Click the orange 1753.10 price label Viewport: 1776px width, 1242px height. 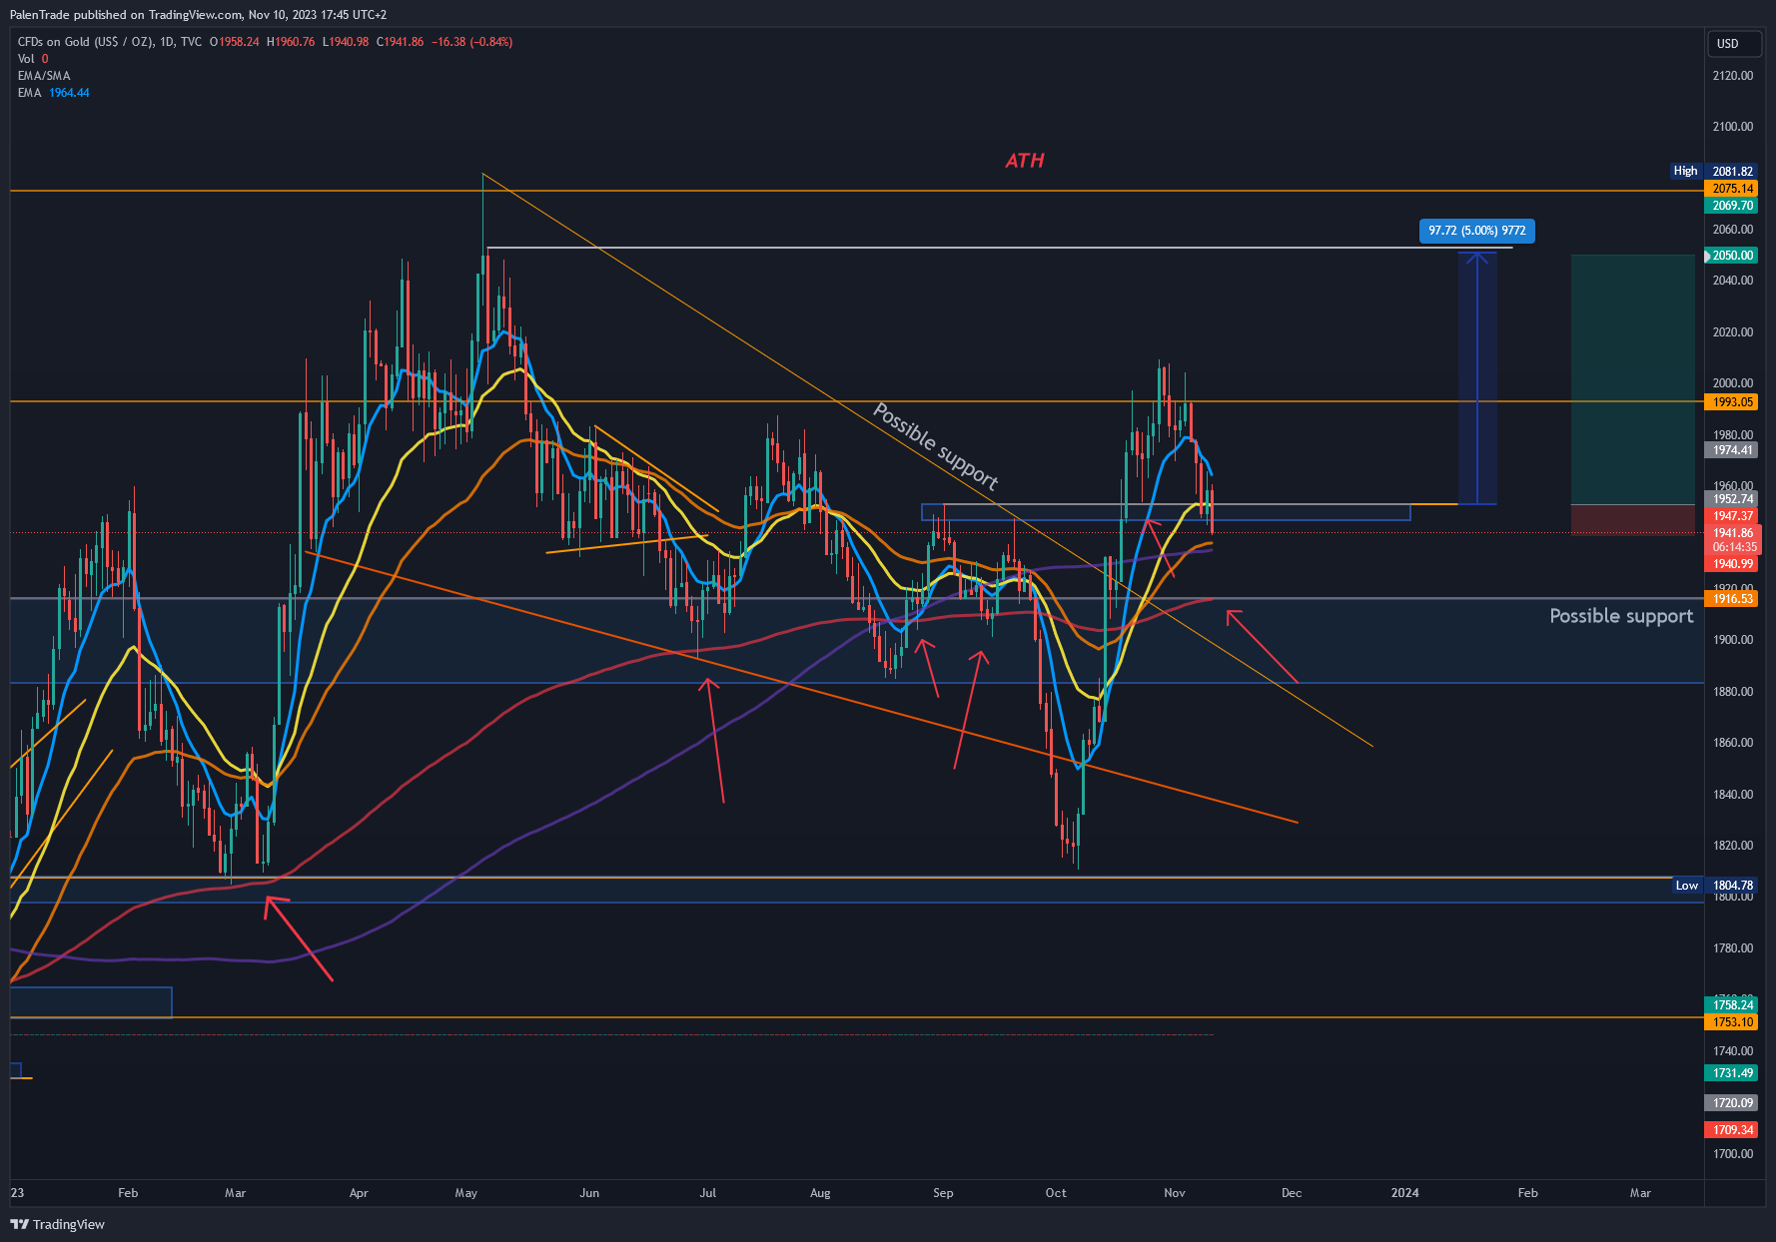pos(1732,1021)
